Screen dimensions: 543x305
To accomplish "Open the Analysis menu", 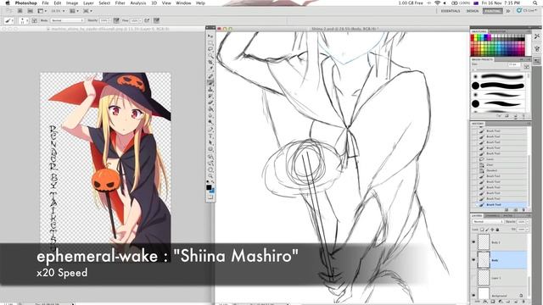I will click(x=137, y=3).
